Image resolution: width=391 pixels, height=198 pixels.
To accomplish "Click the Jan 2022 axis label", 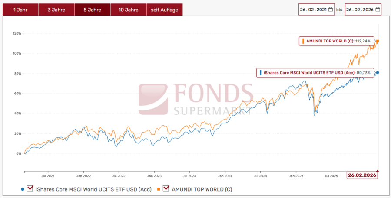I will coord(83,176).
